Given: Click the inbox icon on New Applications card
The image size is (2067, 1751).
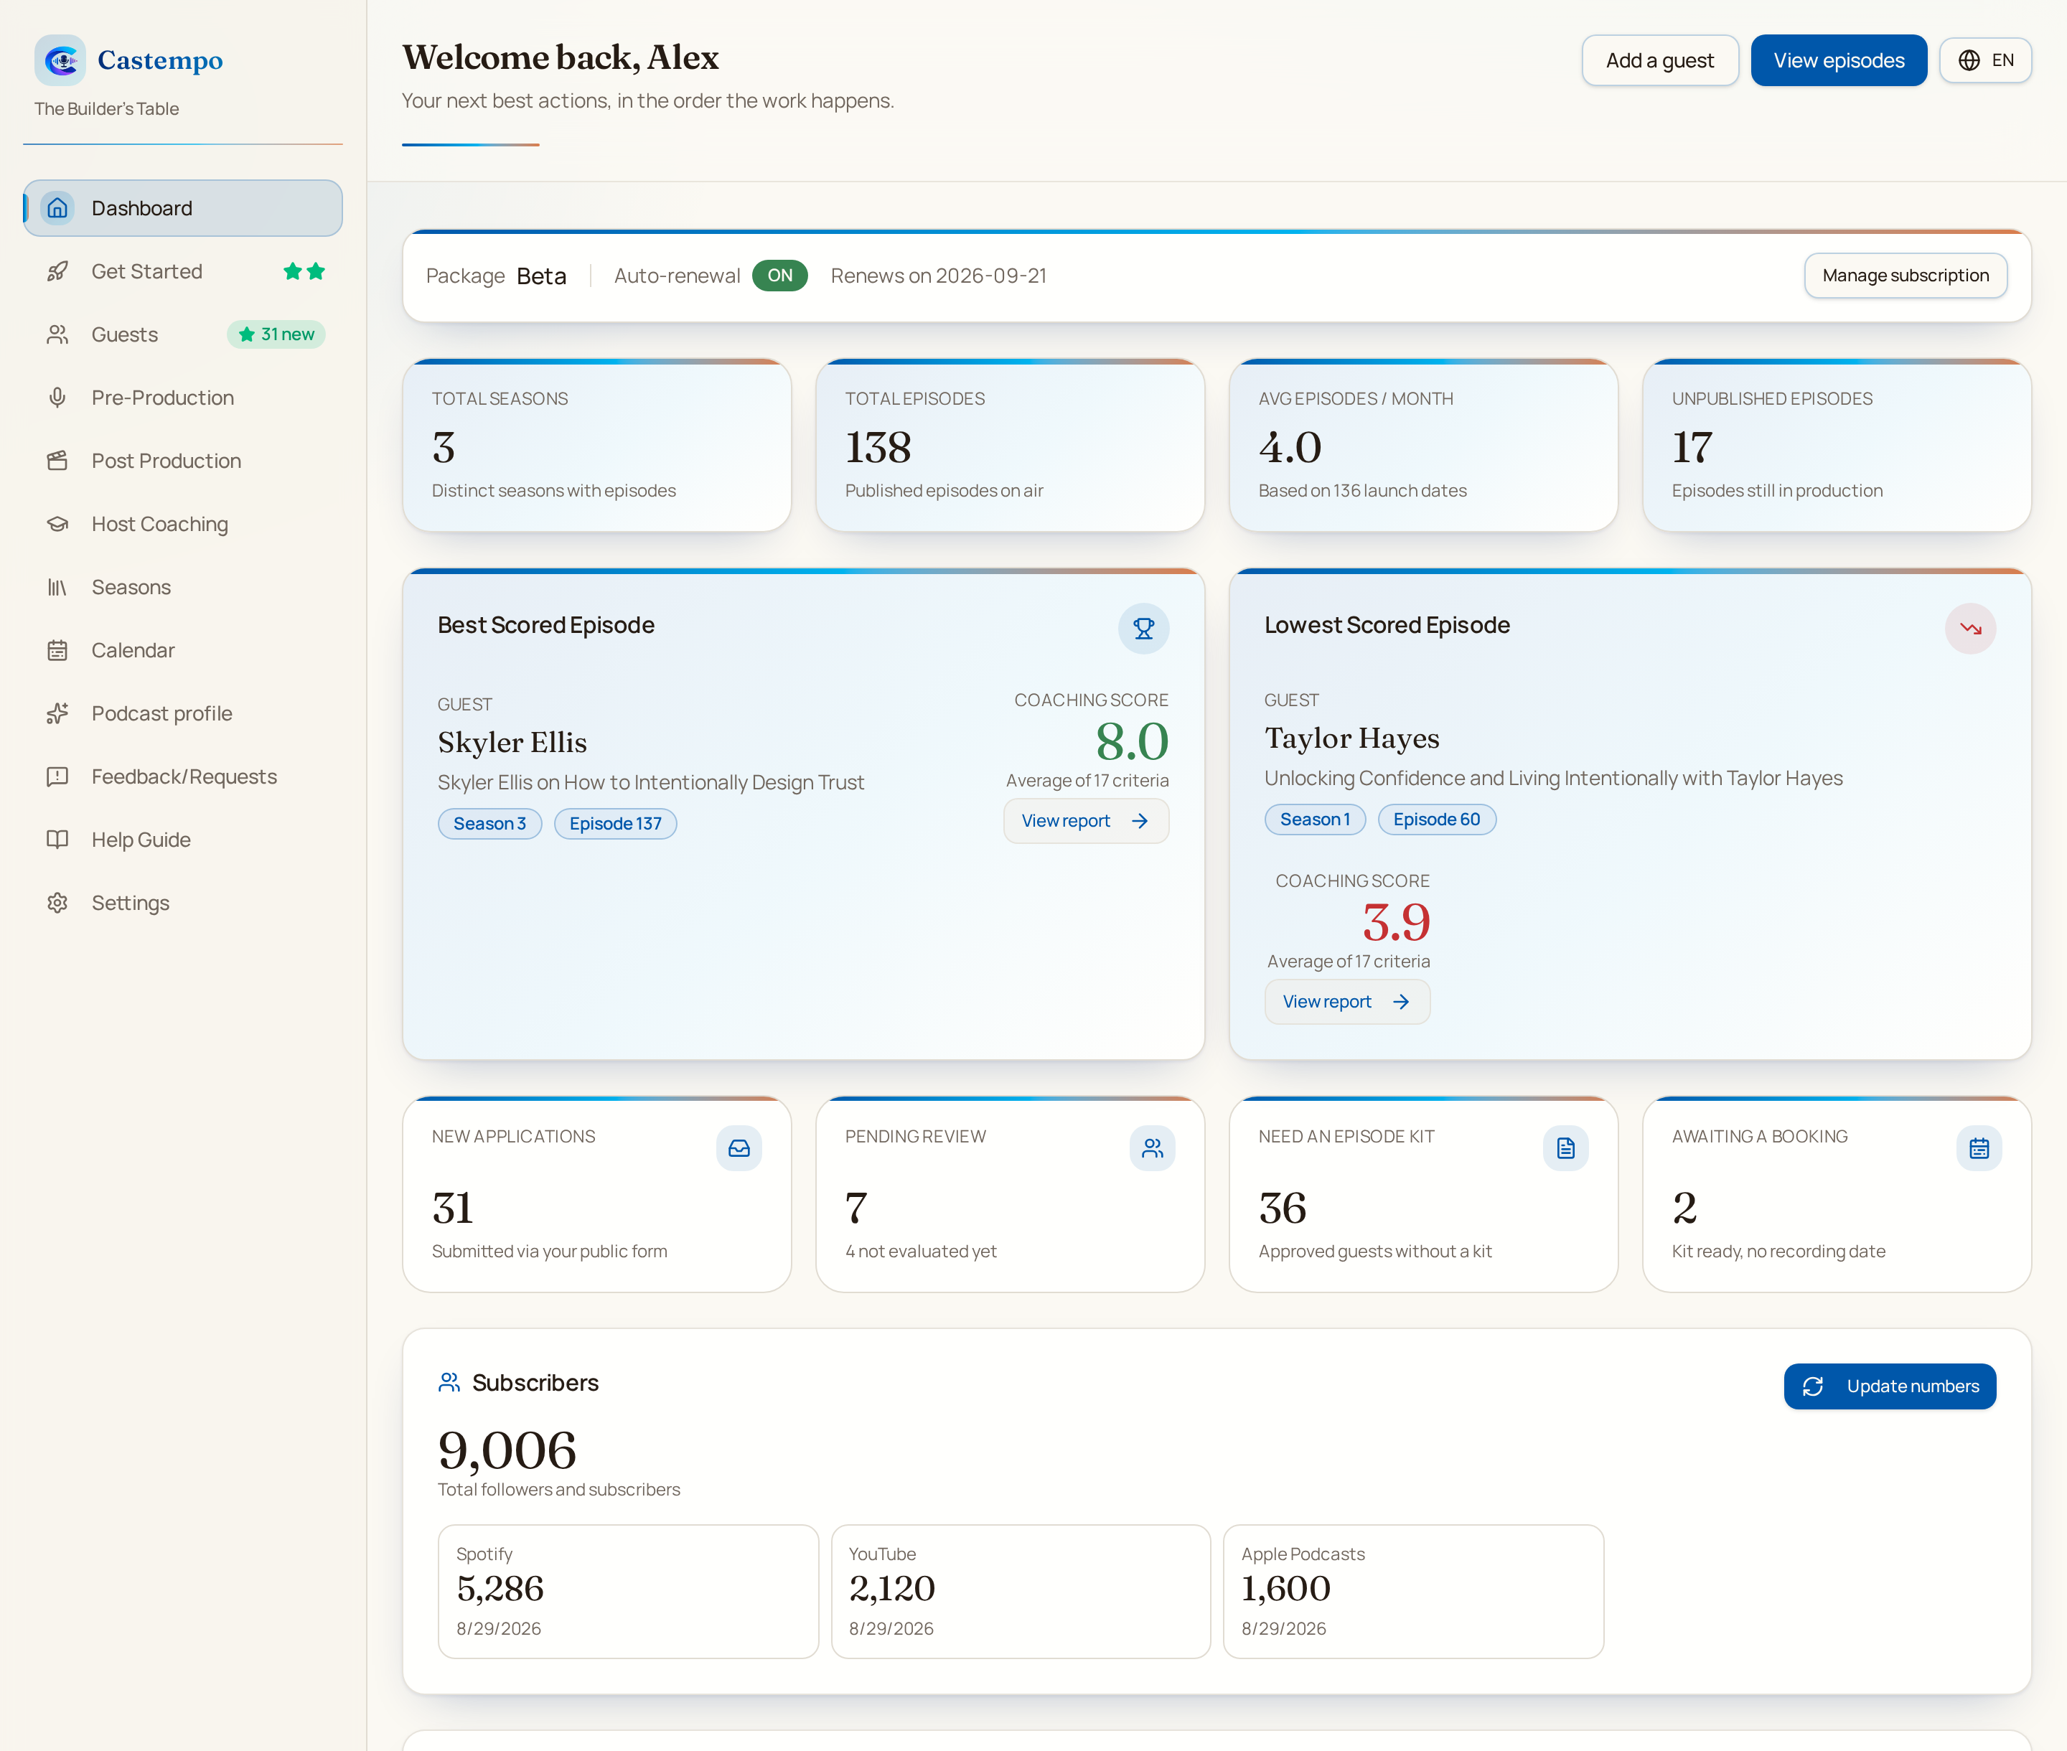Looking at the screenshot, I should 739,1148.
